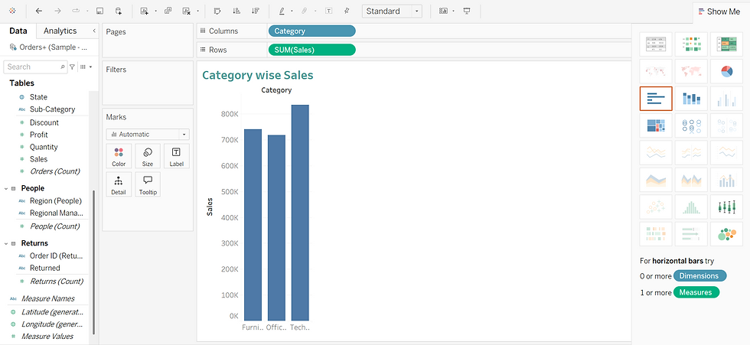This screenshot has height=345, width=750.
Task: Open the highlight dropdown arrow
Action: click(x=292, y=11)
